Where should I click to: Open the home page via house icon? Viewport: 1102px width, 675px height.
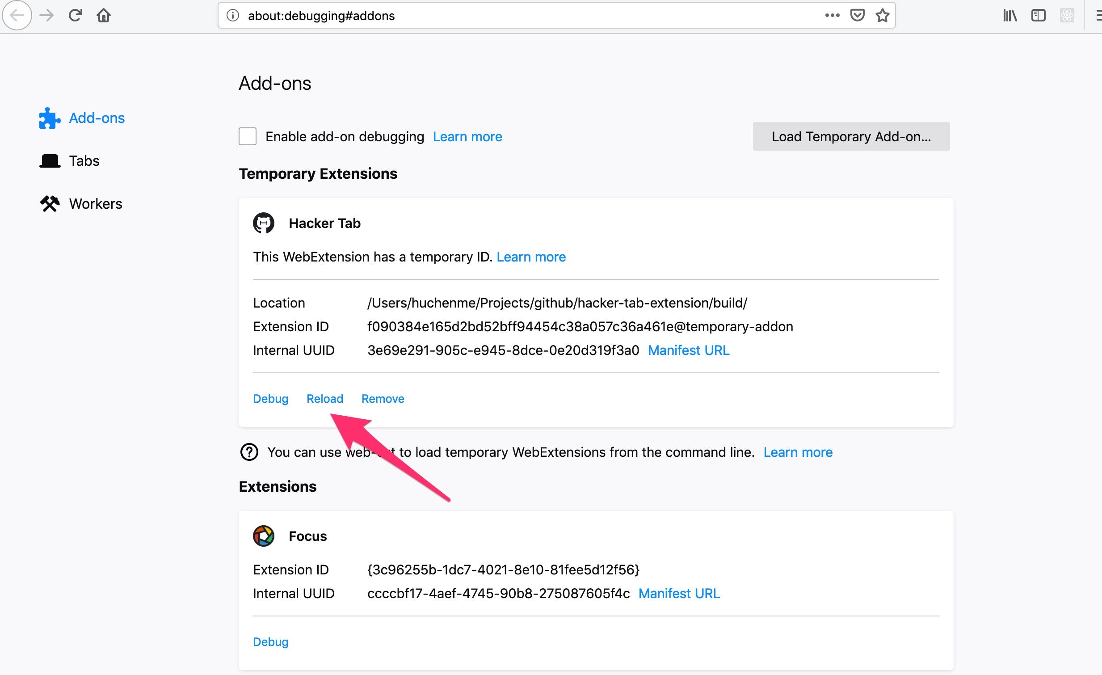pos(103,15)
